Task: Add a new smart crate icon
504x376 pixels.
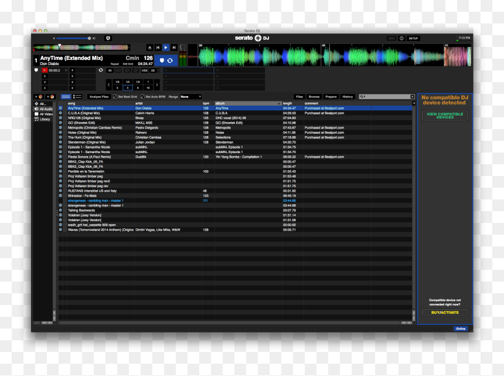Action: (x=50, y=96)
